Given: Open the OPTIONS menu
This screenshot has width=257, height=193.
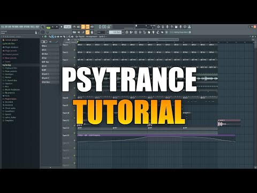Looking at the screenshot, I should point(27,27).
